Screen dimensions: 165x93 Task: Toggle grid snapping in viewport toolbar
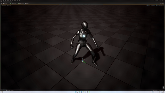pos(154,5)
